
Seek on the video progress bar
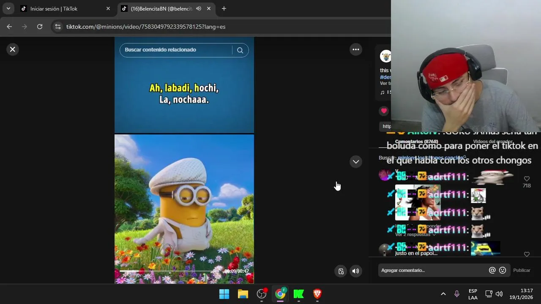click(171, 271)
